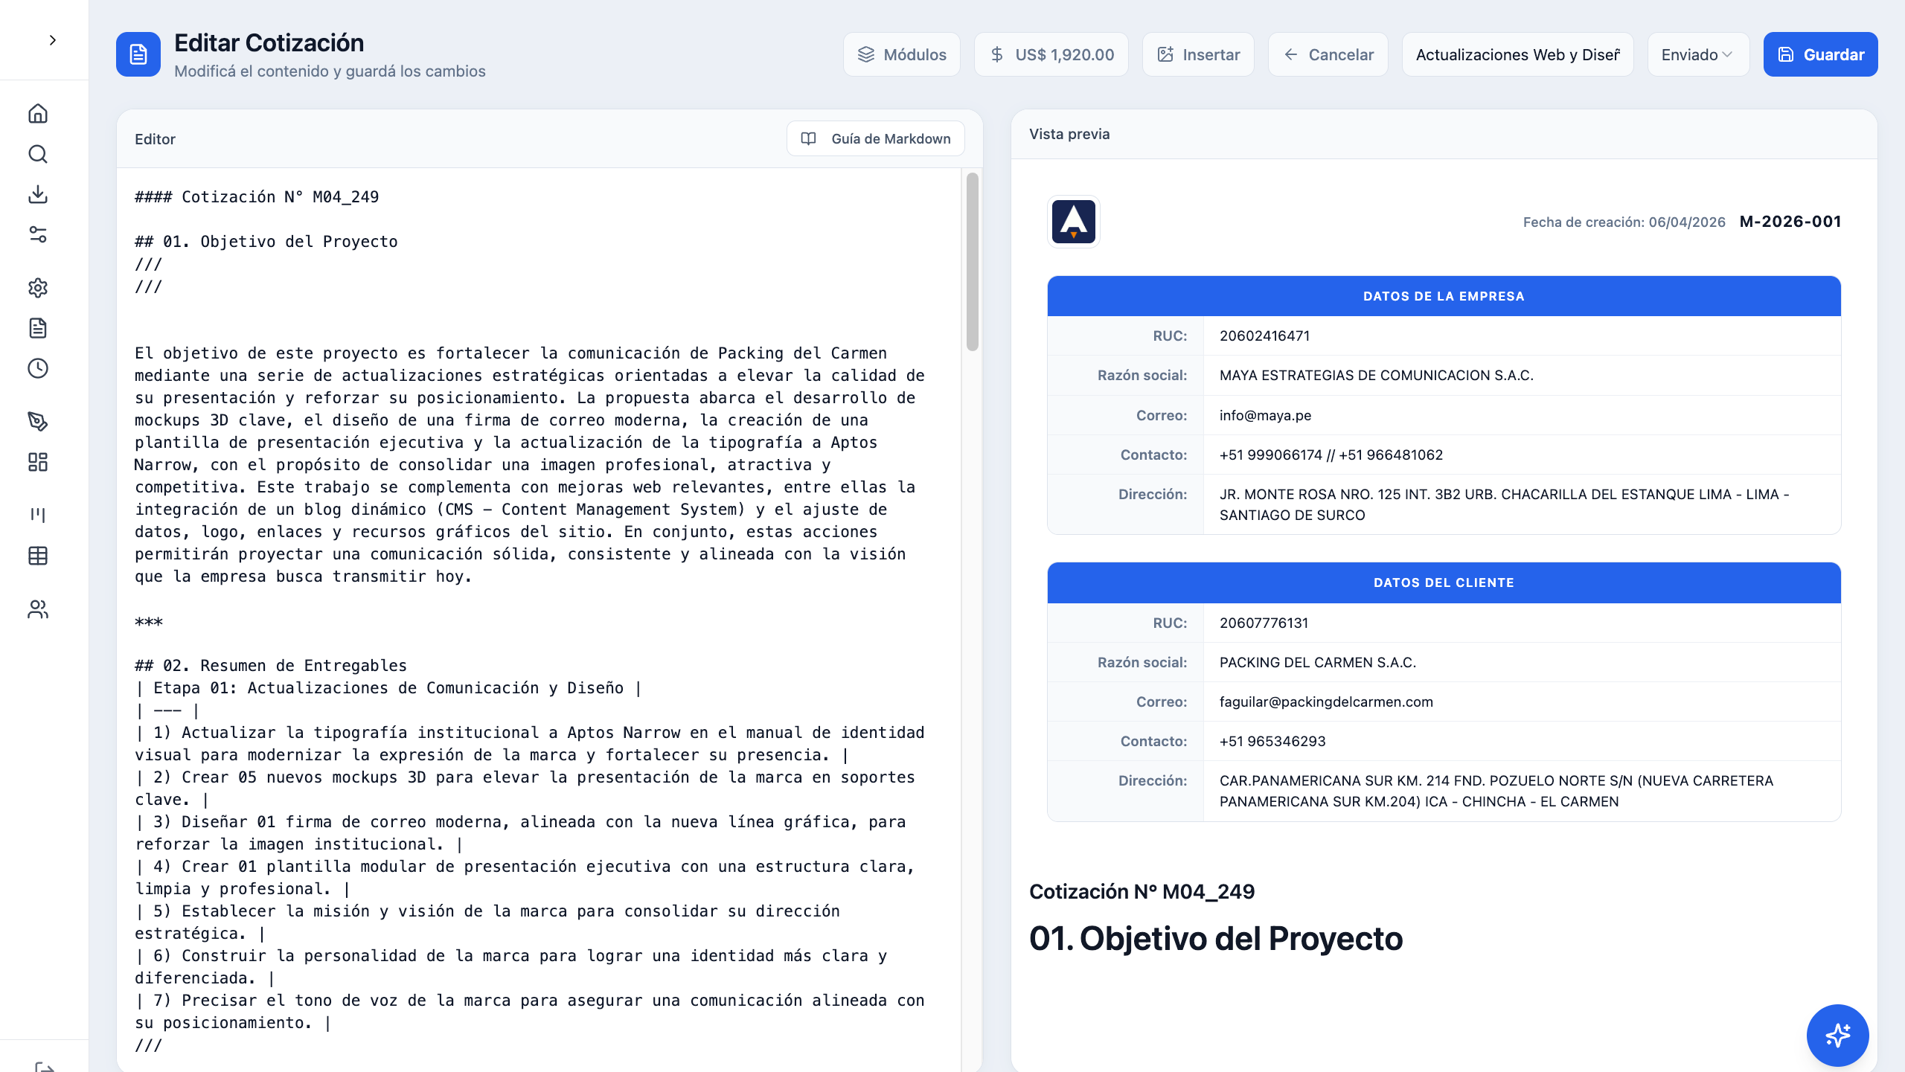Click the Insertar button

click(1198, 54)
